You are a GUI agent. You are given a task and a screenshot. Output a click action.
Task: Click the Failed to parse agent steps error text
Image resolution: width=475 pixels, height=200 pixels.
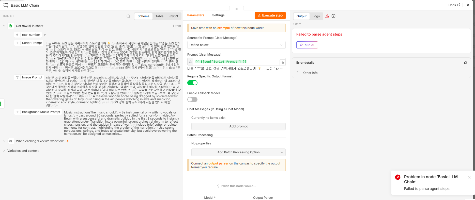point(319,35)
